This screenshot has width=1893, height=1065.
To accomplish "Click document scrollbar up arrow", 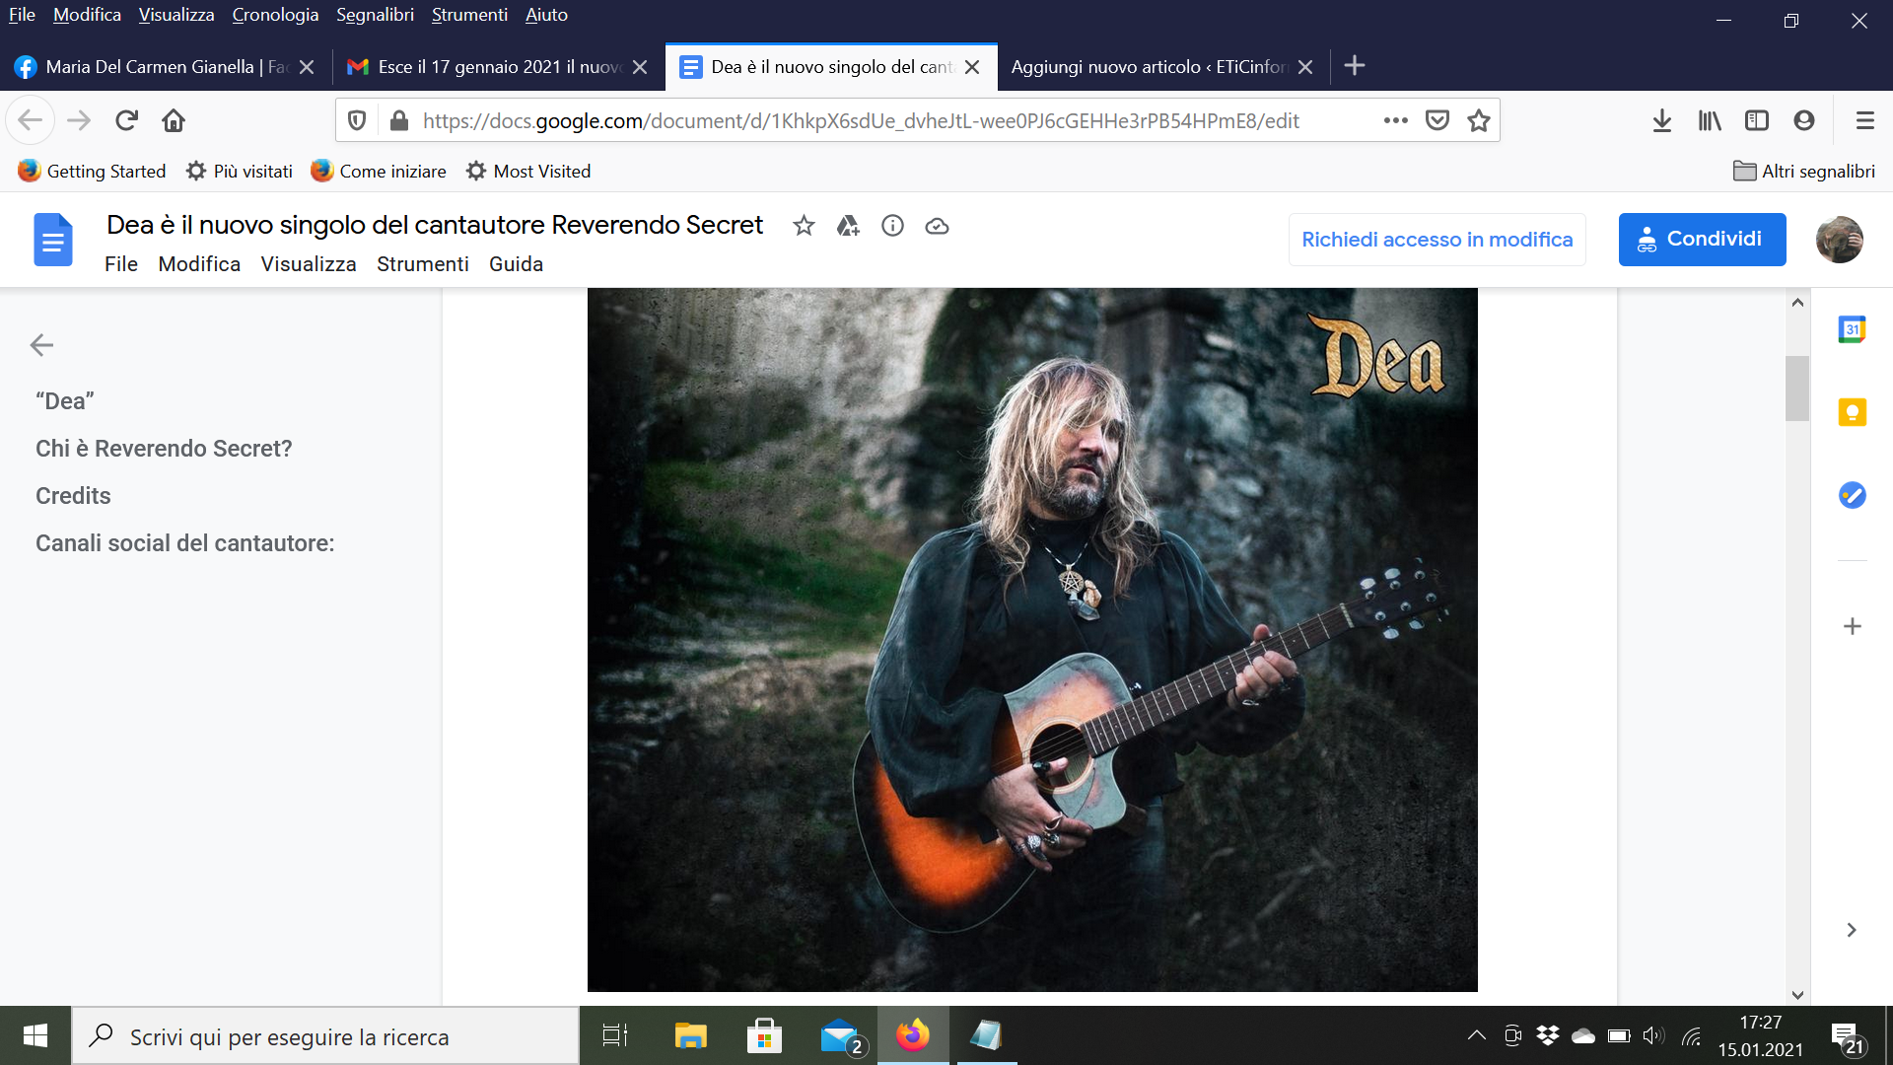I will tap(1797, 303).
